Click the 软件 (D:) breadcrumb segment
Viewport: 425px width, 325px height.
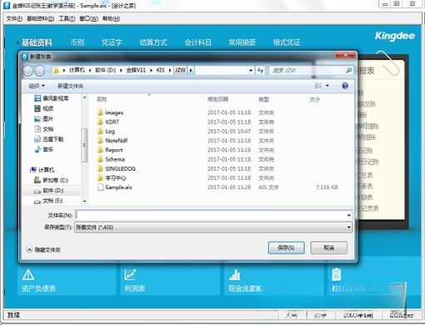click(x=105, y=70)
